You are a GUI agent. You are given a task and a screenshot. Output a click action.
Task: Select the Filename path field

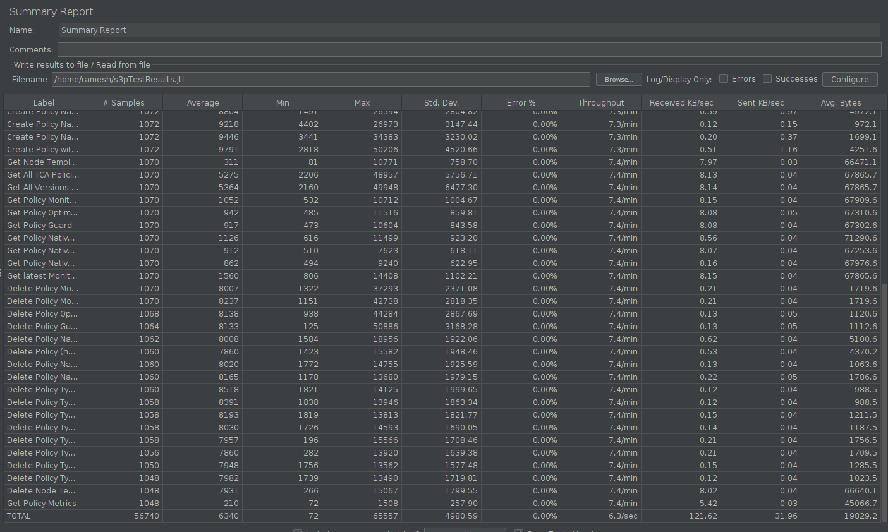[x=321, y=80]
